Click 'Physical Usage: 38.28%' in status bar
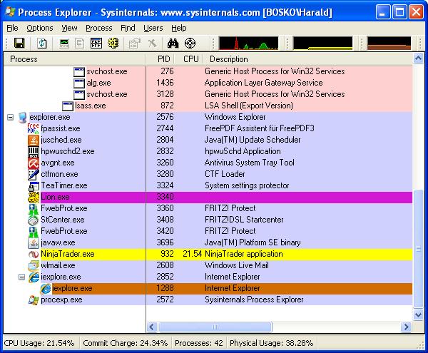The height and width of the screenshot is (353, 428). [x=271, y=343]
